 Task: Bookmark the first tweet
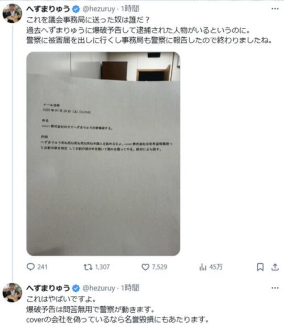coord(260,267)
